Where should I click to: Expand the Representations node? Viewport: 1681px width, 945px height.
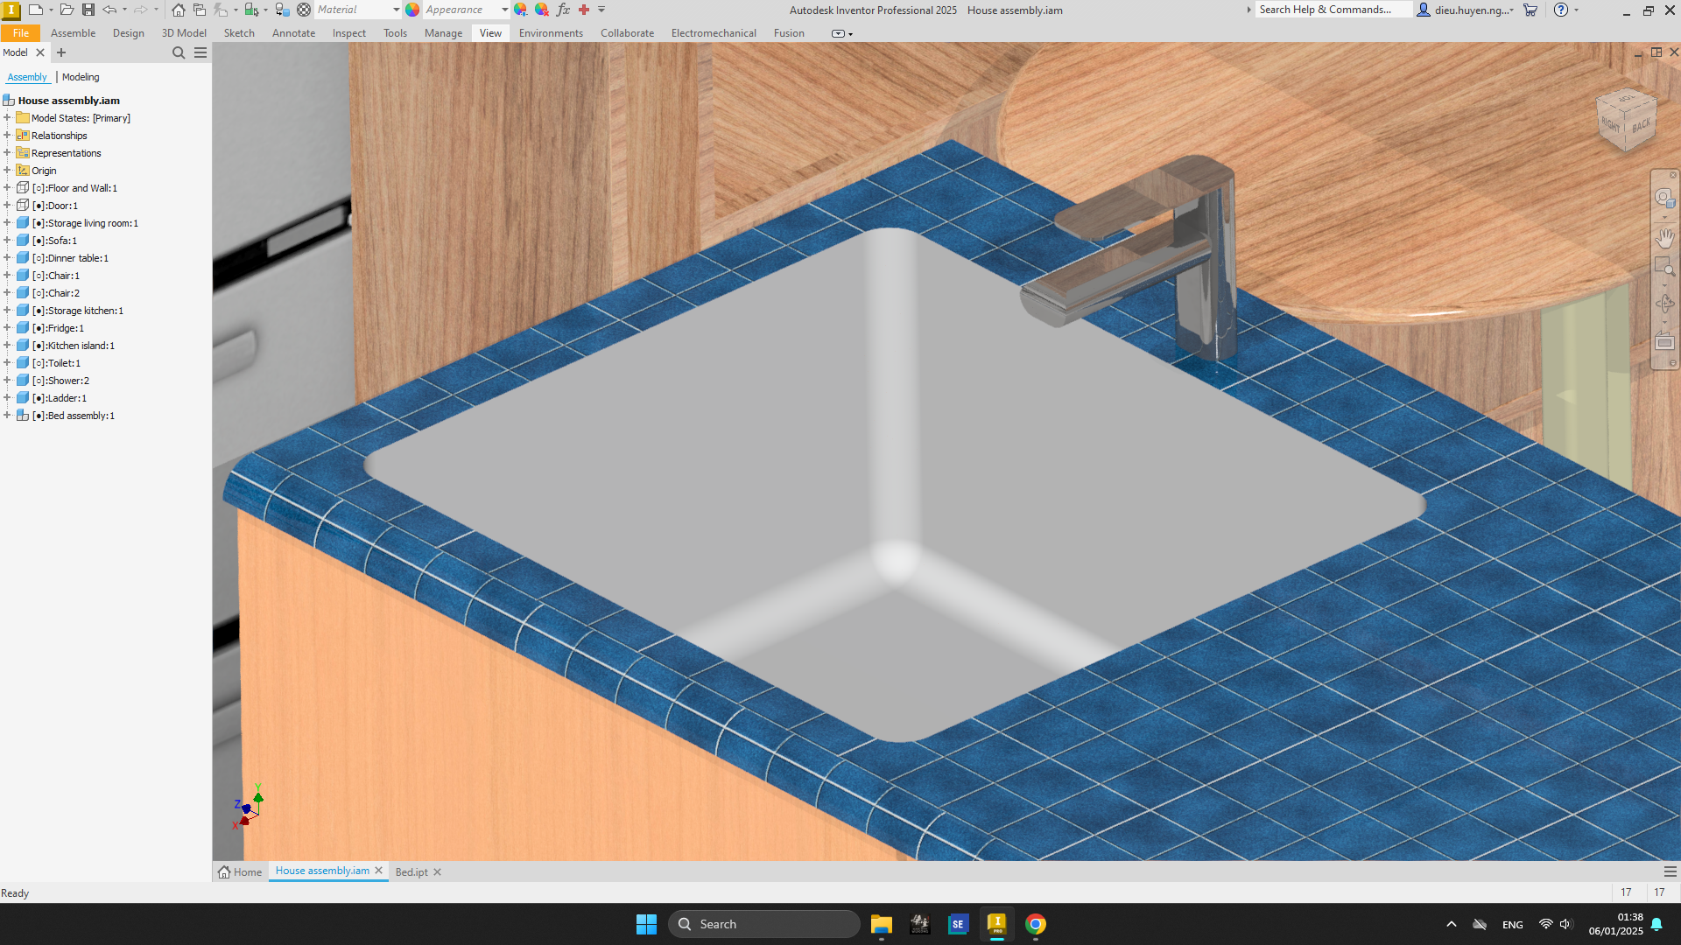pos(7,153)
